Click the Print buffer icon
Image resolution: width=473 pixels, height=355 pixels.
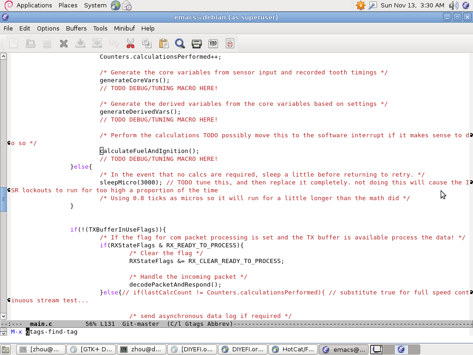tap(197, 43)
